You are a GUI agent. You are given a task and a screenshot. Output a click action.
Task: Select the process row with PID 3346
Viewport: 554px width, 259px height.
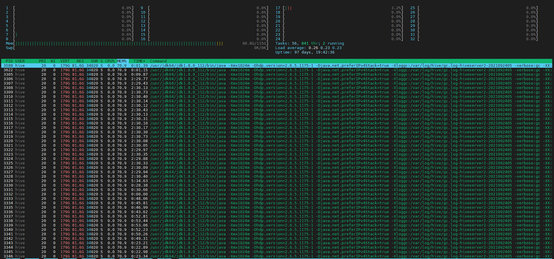click(277, 256)
